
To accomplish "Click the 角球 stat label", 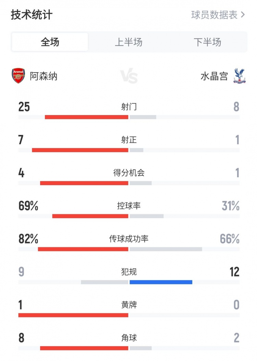I will pyautogui.click(x=129, y=338).
